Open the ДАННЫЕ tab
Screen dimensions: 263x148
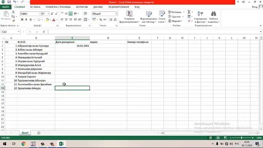(98, 7)
